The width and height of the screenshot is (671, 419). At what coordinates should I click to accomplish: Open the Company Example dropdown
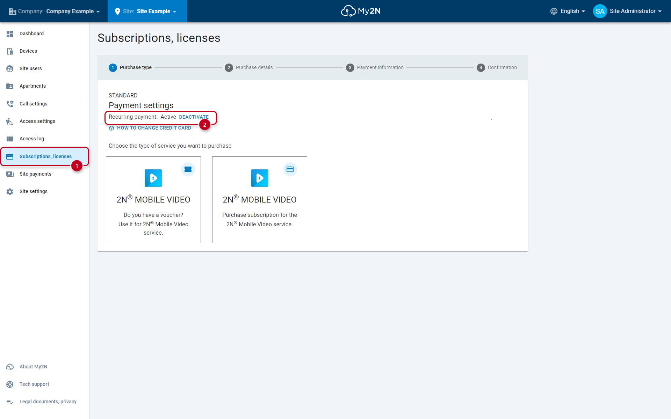54,11
